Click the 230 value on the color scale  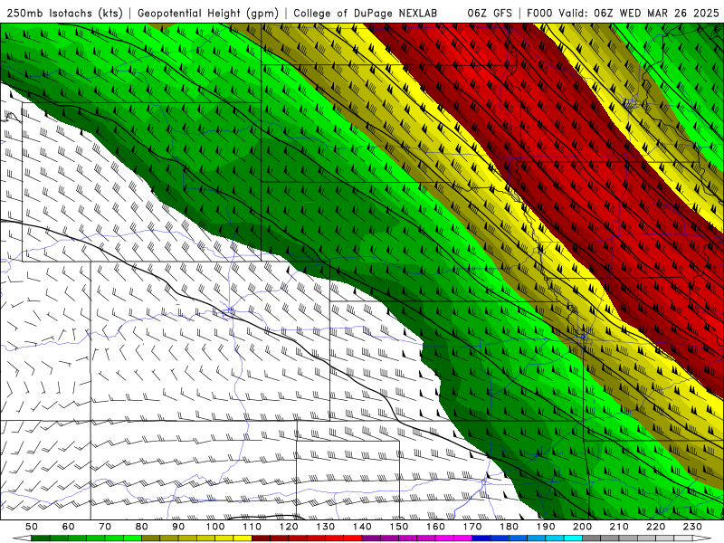point(692,527)
